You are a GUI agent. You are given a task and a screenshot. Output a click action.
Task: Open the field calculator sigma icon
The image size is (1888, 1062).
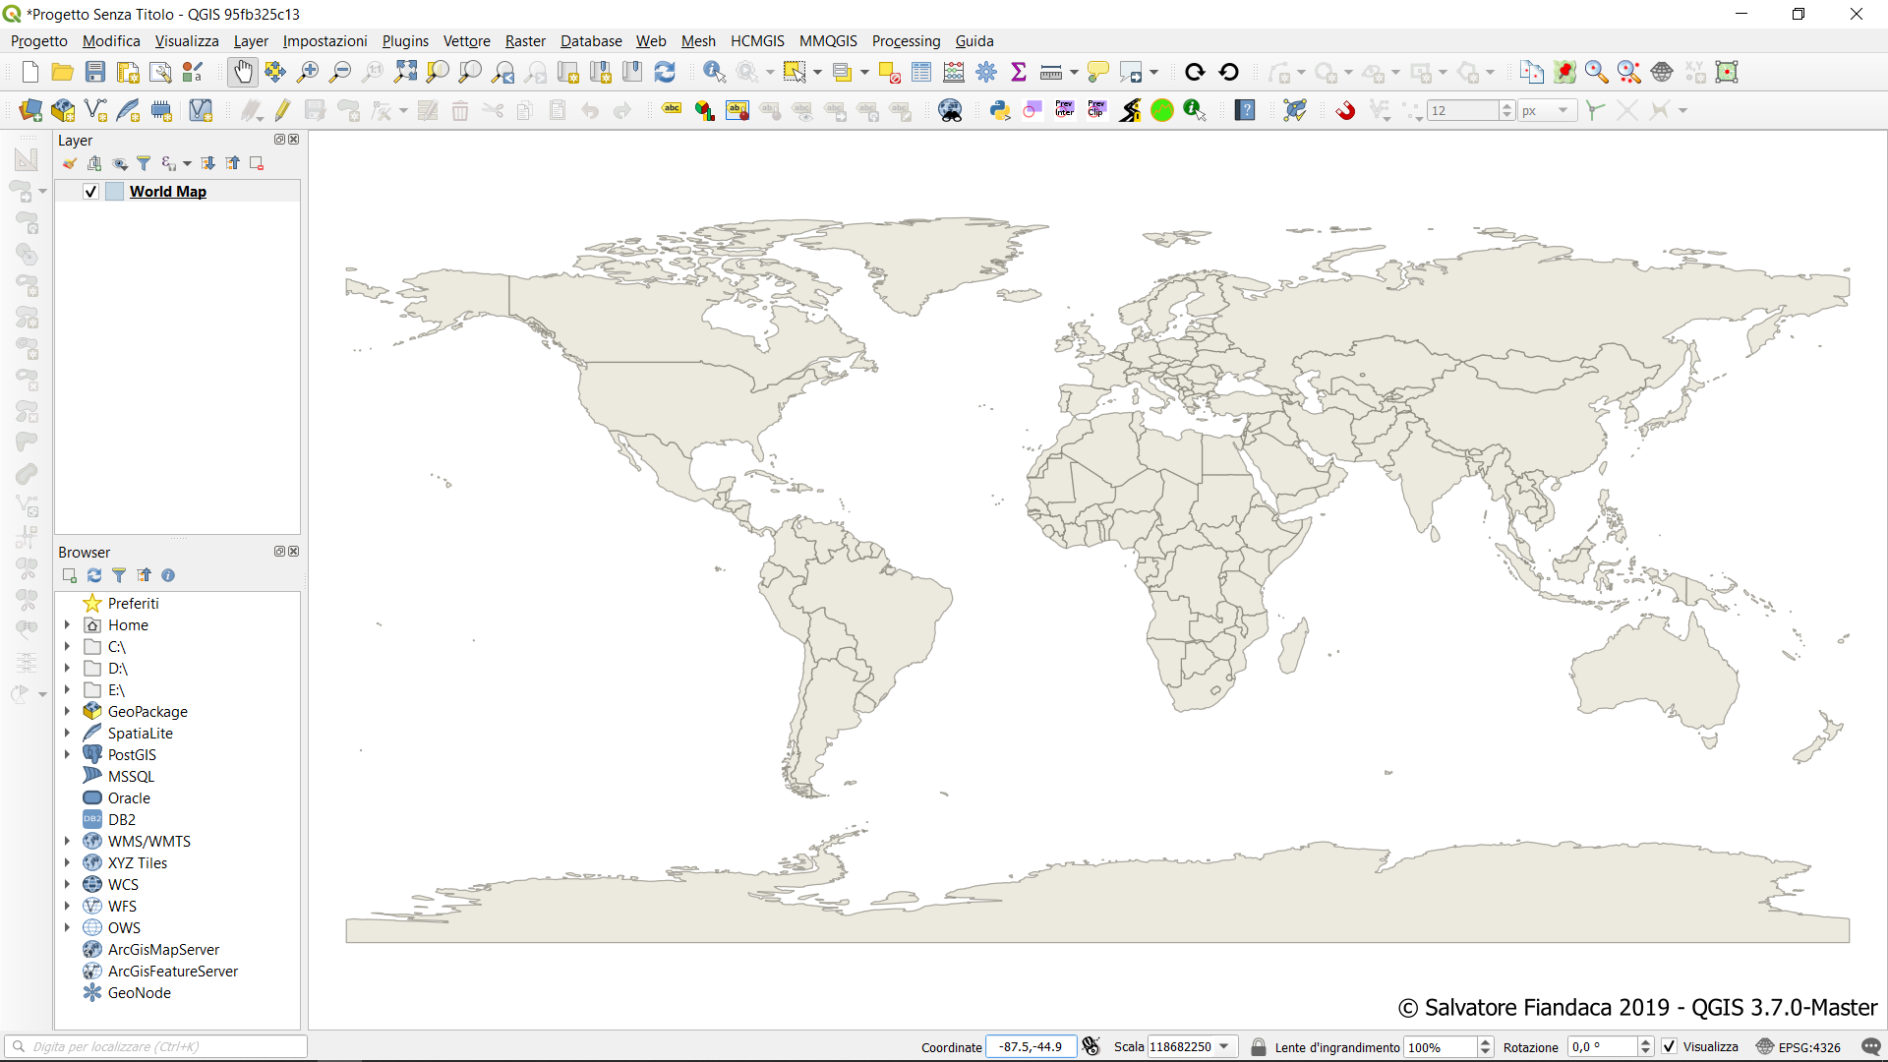(x=1019, y=72)
